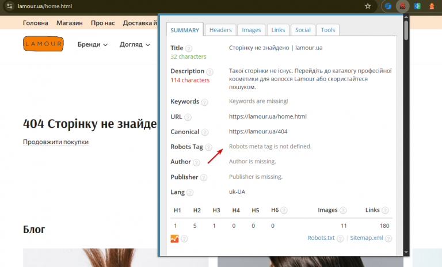Screen dimensions: 442x267
Task: Click the 'uk-UA' language value
Action: pos(237,192)
